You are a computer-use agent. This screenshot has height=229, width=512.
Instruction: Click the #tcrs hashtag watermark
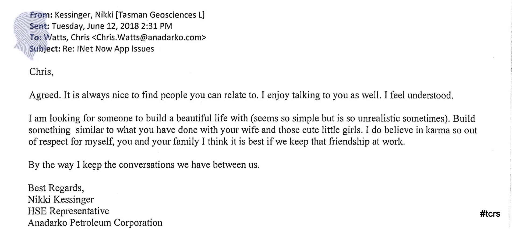tap(490, 214)
